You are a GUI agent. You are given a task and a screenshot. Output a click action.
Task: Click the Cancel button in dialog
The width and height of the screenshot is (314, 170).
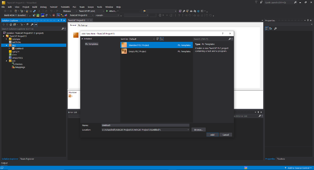tap(226, 135)
